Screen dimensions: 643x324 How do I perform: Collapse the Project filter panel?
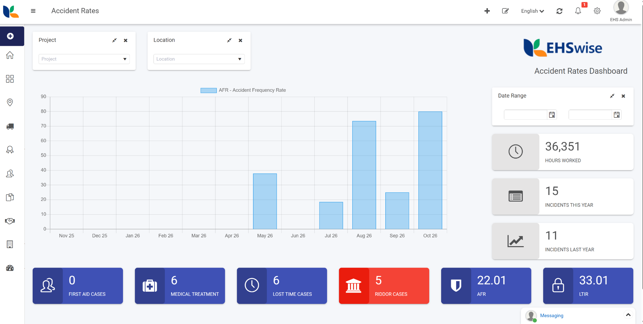[x=115, y=40]
